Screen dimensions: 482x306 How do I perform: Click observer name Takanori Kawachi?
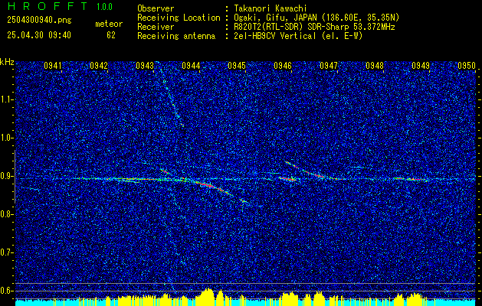271,8
